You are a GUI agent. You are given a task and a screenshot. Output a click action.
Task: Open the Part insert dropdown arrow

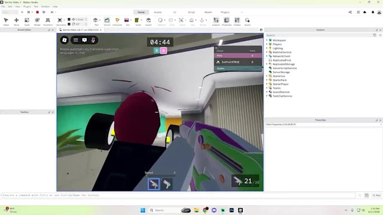pos(100,20)
